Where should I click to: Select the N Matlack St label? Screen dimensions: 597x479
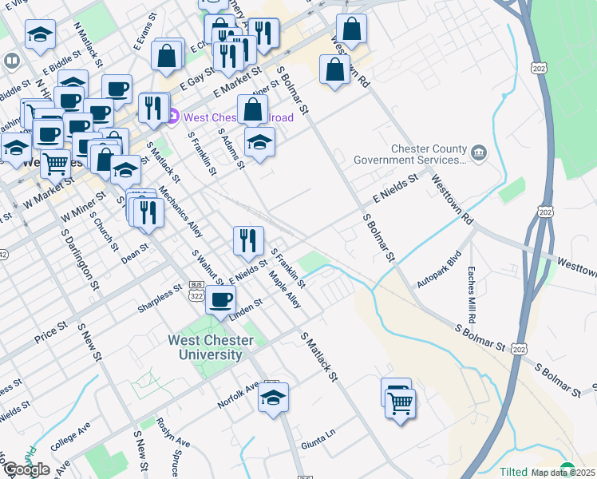(x=88, y=45)
